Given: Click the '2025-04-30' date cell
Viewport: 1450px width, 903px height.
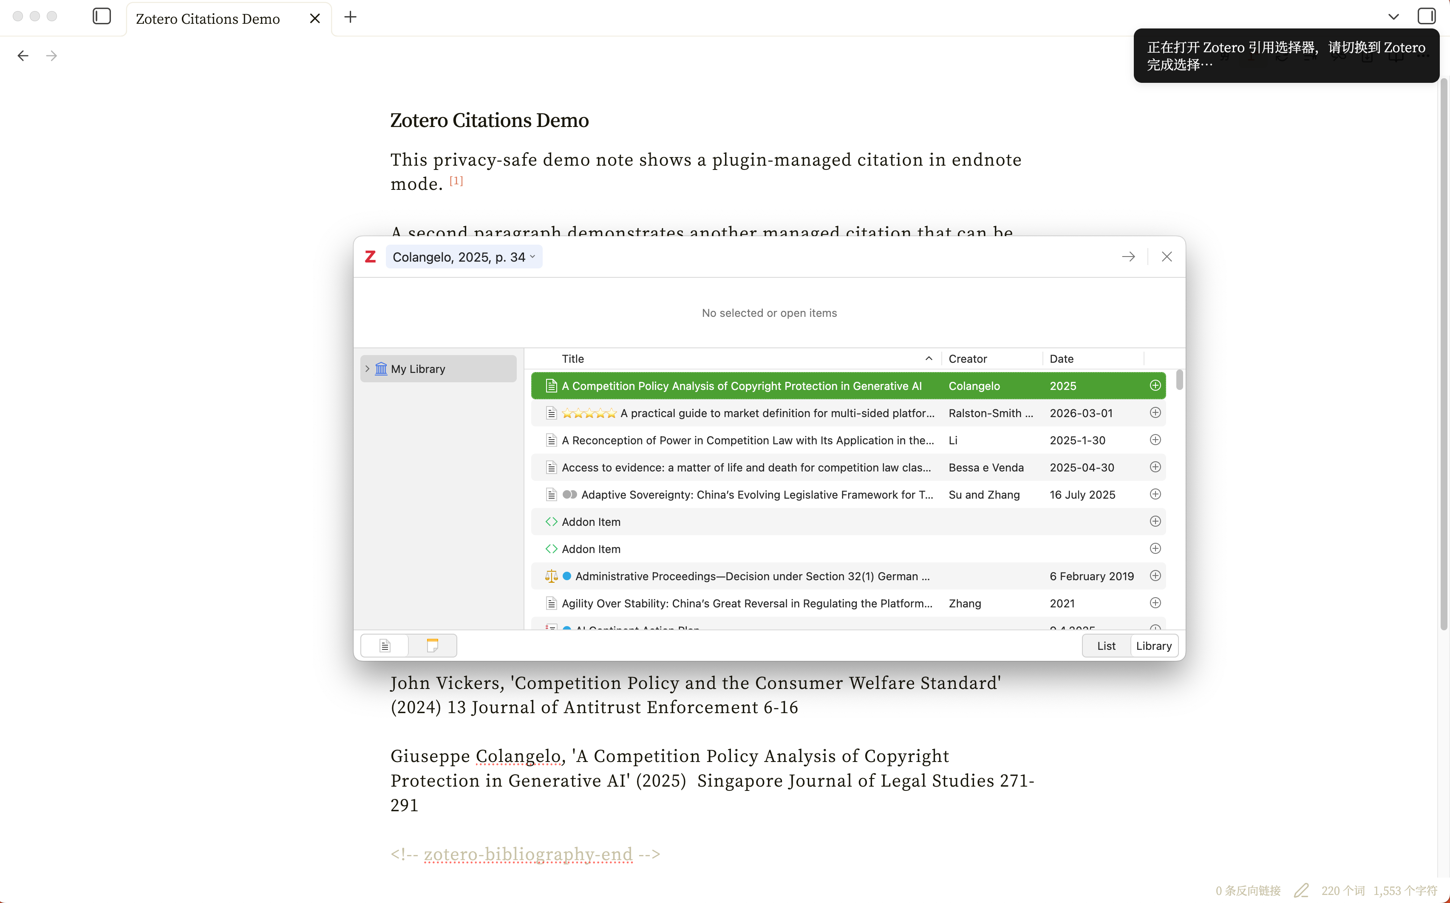Looking at the screenshot, I should [1082, 467].
